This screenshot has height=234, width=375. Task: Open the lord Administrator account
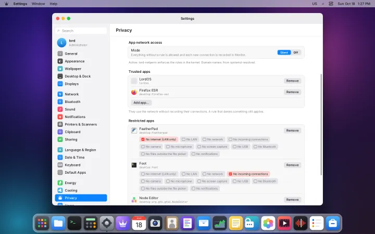pyautogui.click(x=81, y=43)
